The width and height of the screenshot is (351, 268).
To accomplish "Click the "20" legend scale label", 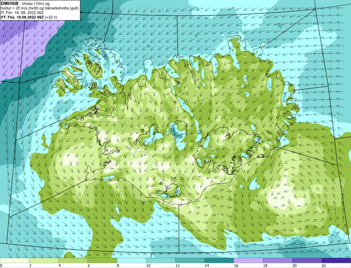I will click(x=294, y=266).
